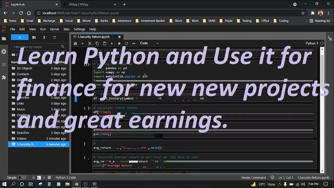Image resolution: width=334 pixels, height=188 pixels.
Task: Select the Videos folder
Action: click(39, 139)
